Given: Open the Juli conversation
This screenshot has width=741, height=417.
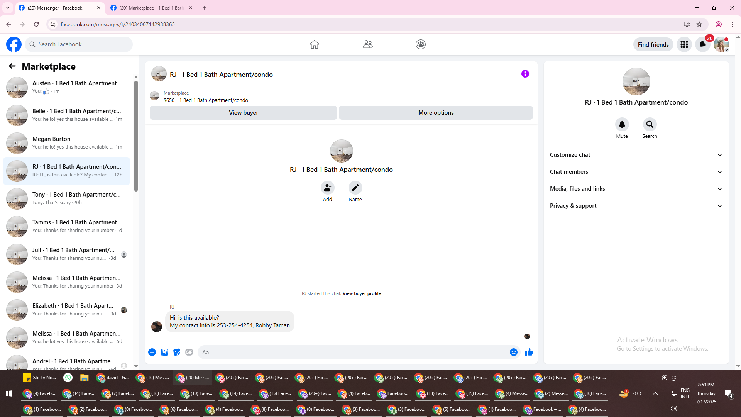Looking at the screenshot, I should 67,254.
